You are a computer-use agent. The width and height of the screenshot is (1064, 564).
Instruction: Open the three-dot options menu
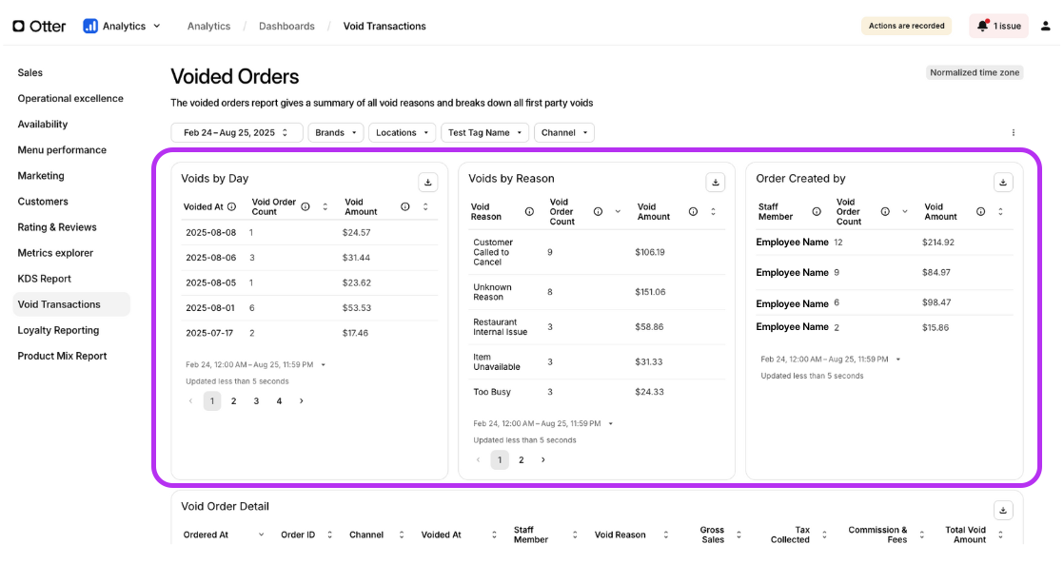pos(1014,133)
